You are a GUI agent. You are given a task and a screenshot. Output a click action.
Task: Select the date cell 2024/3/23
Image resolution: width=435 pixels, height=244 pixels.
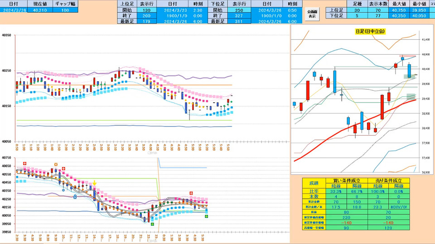point(173,10)
